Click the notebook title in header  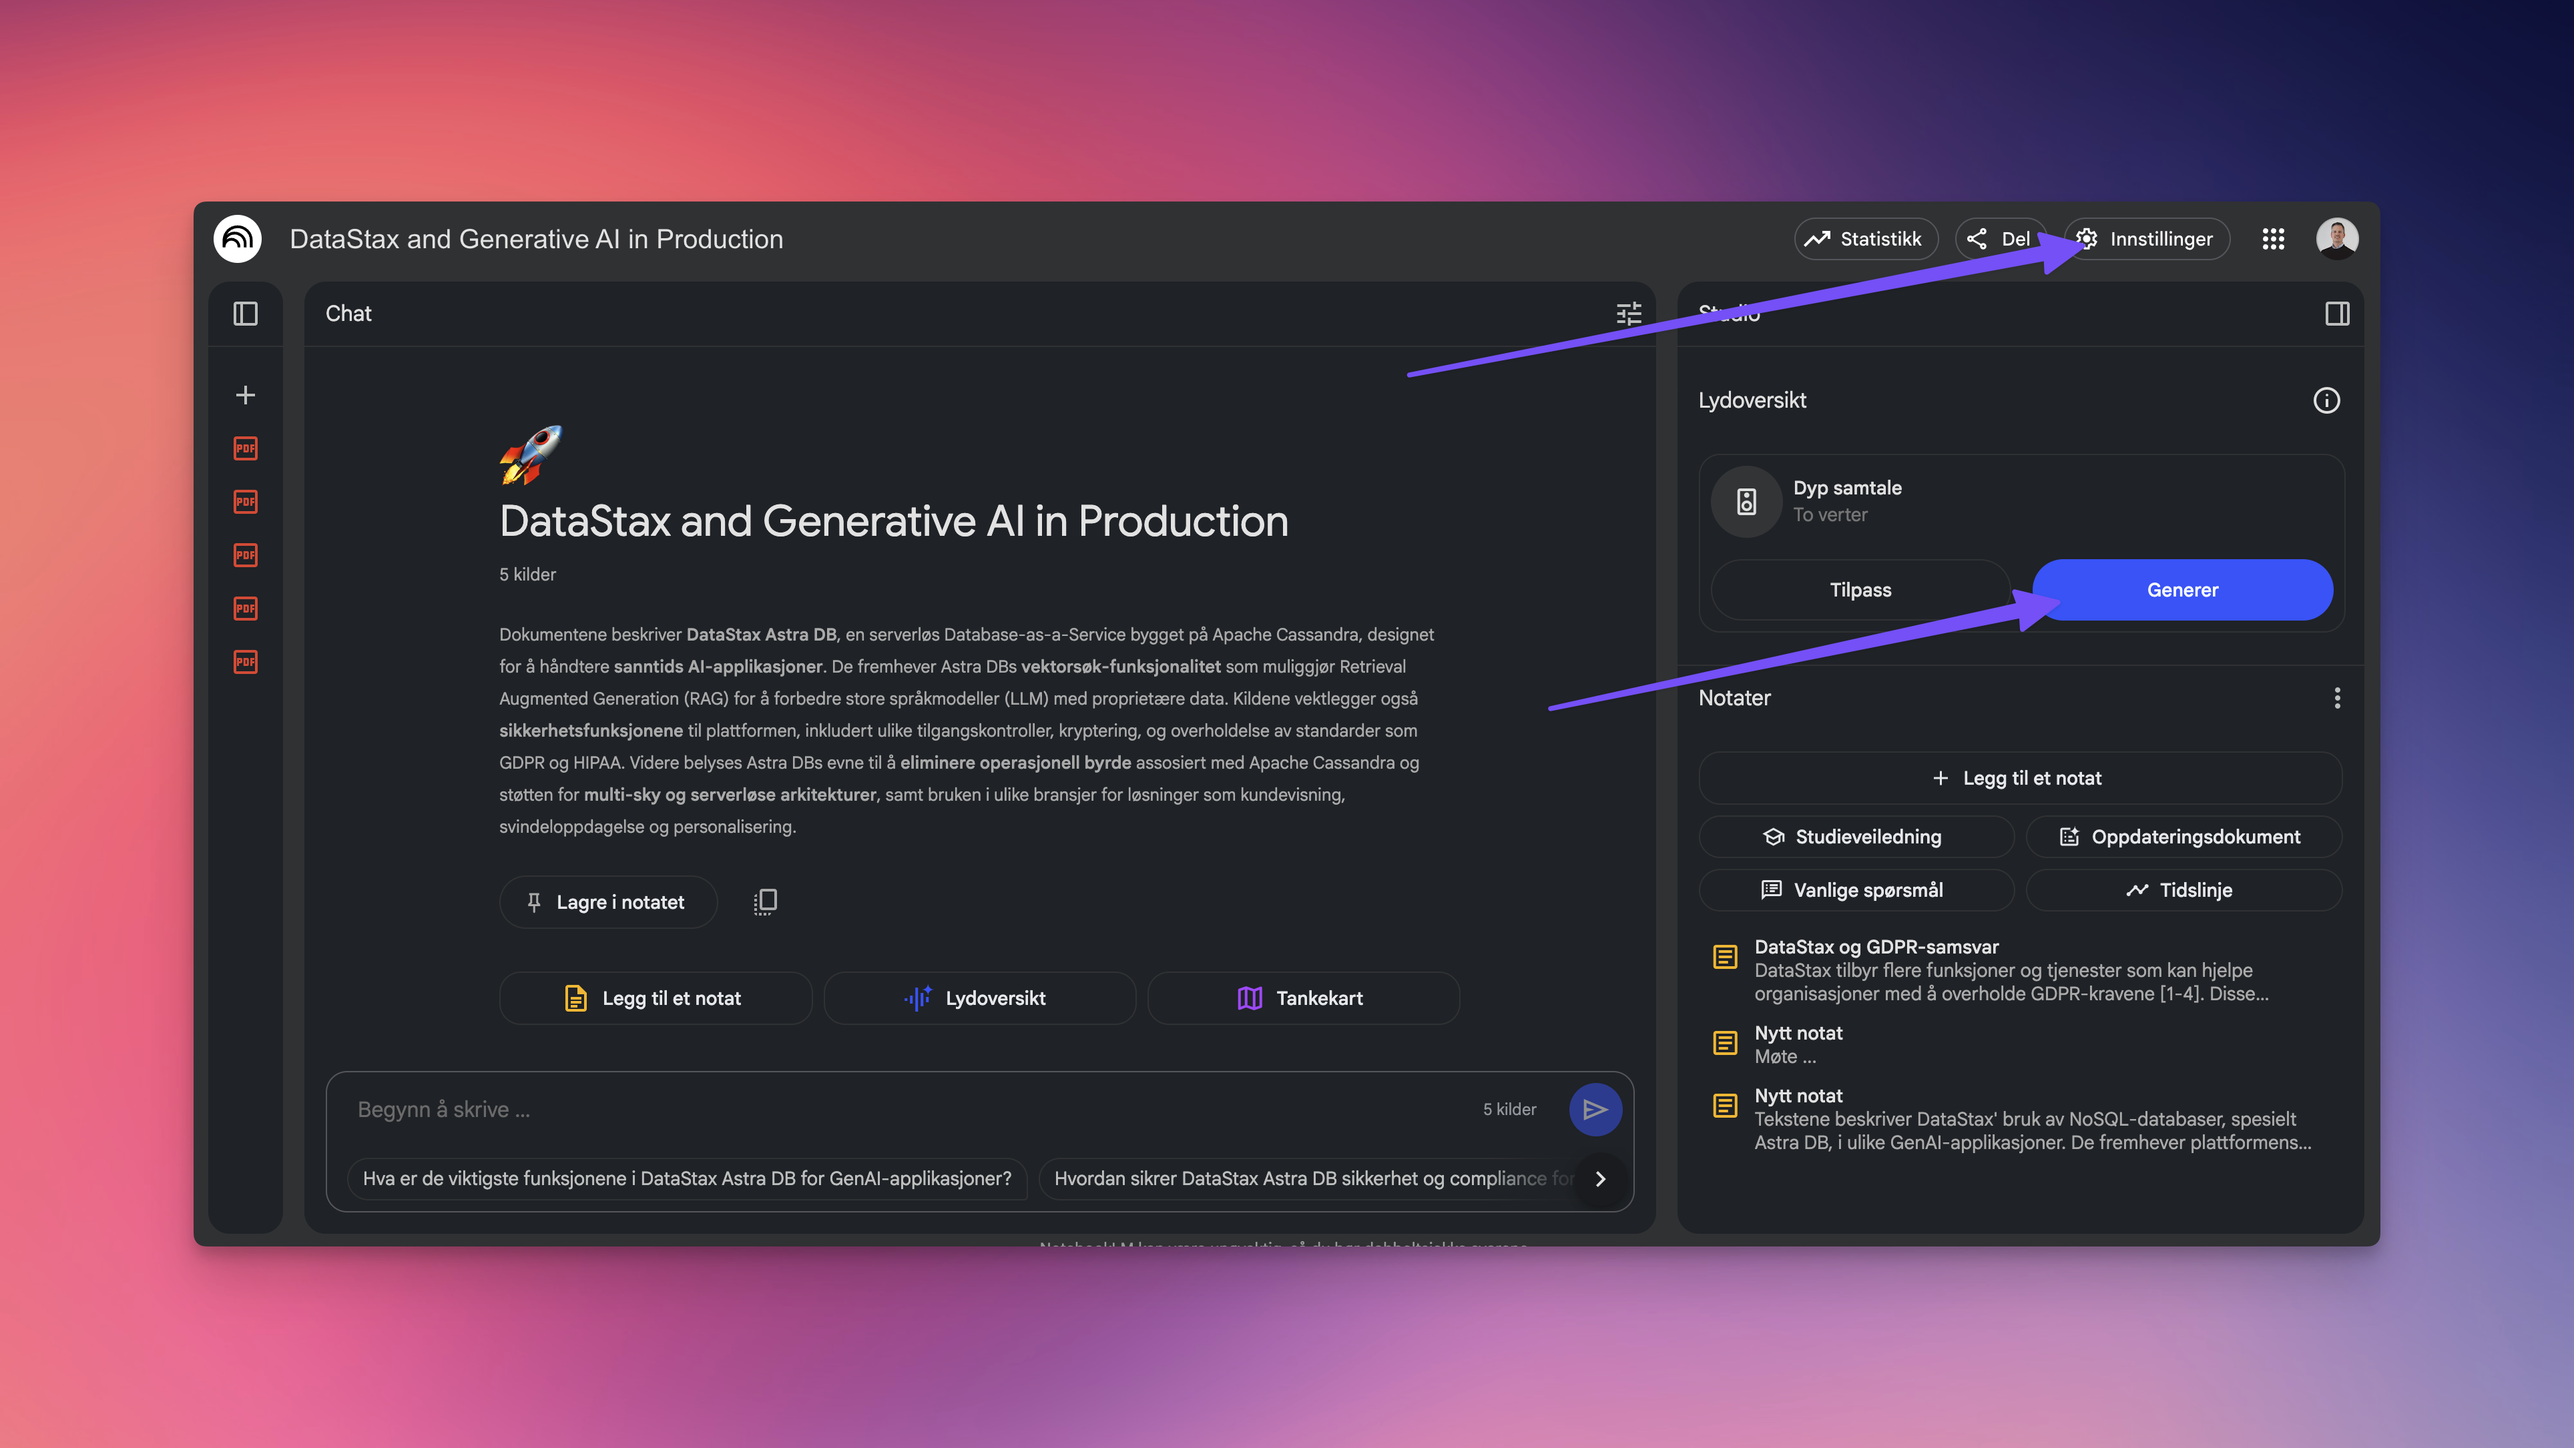(537, 239)
